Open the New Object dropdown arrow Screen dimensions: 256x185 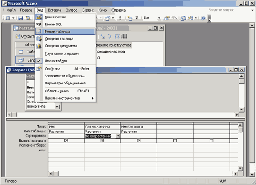tap(196, 18)
